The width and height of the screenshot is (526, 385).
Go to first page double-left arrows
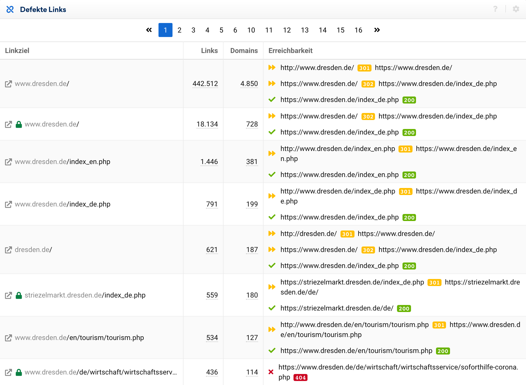tap(149, 30)
